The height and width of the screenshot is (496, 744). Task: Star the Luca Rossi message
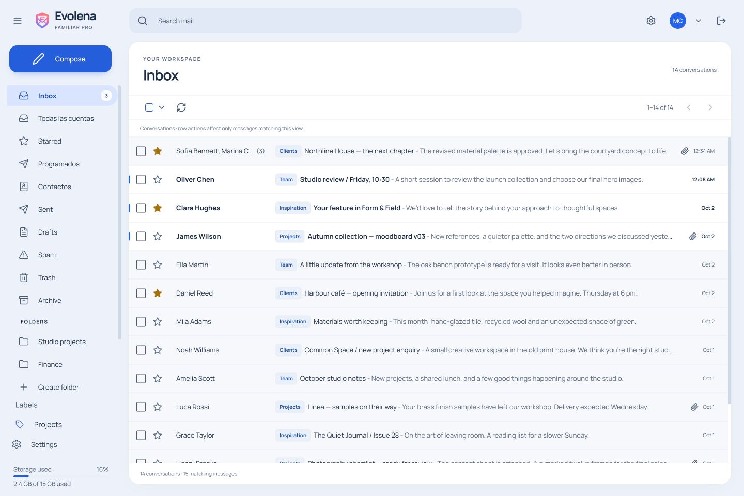point(158,407)
